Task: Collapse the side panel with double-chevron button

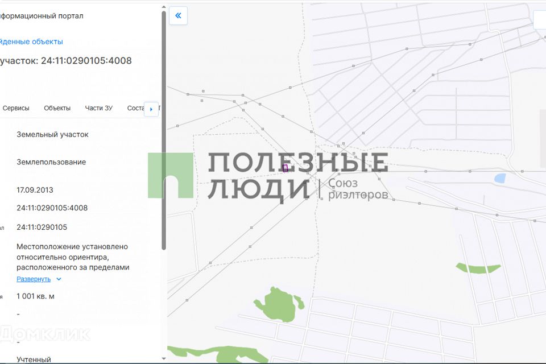Action: (178, 16)
